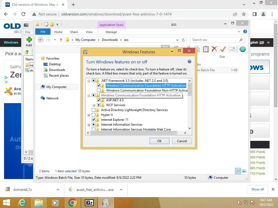The width and height of the screenshot is (278, 208).
Task: Collapse the .NET Framework 3.5 tree node
Action: point(89,81)
